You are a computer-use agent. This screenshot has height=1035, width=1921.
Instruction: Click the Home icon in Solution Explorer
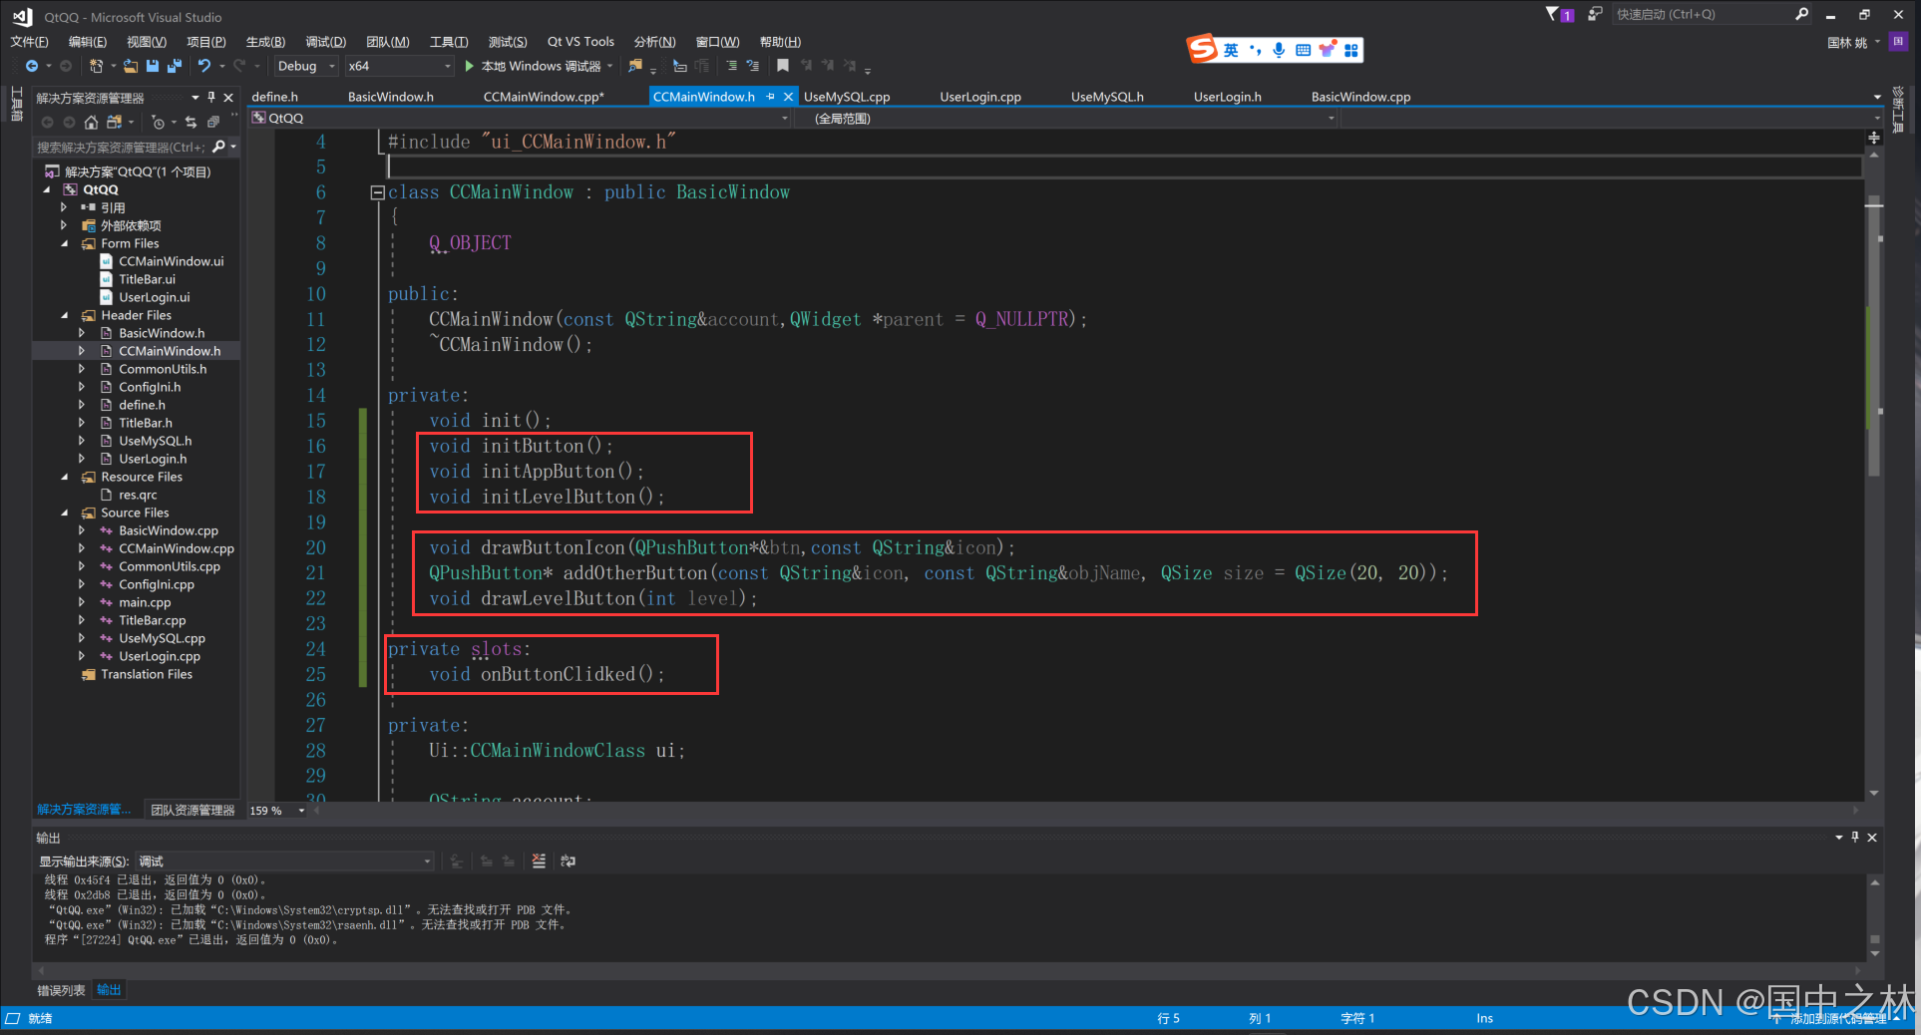click(91, 122)
